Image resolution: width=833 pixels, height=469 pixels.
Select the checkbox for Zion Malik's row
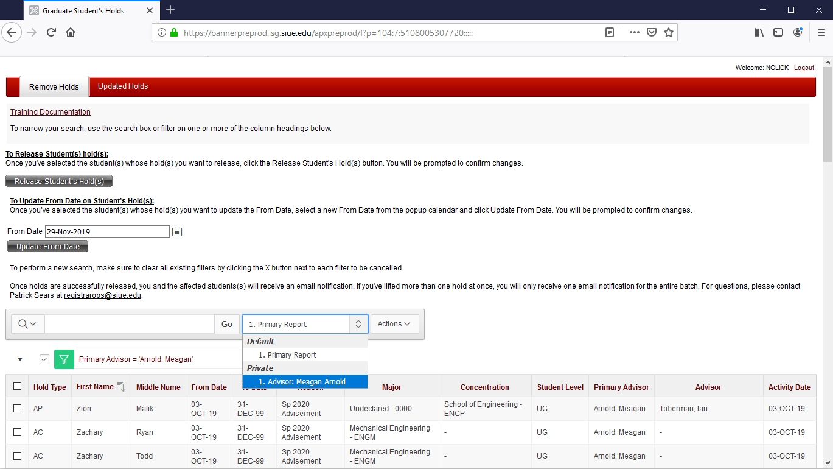[17, 409]
